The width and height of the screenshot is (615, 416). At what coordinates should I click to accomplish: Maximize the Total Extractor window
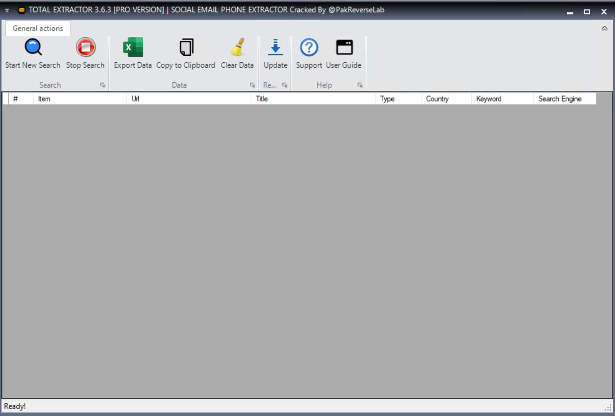[587, 11]
